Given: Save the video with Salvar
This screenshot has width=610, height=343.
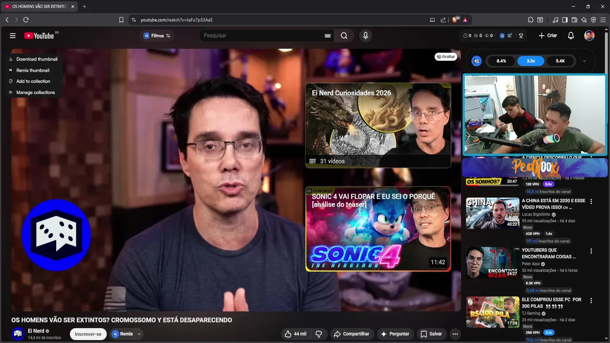Looking at the screenshot, I should point(431,334).
